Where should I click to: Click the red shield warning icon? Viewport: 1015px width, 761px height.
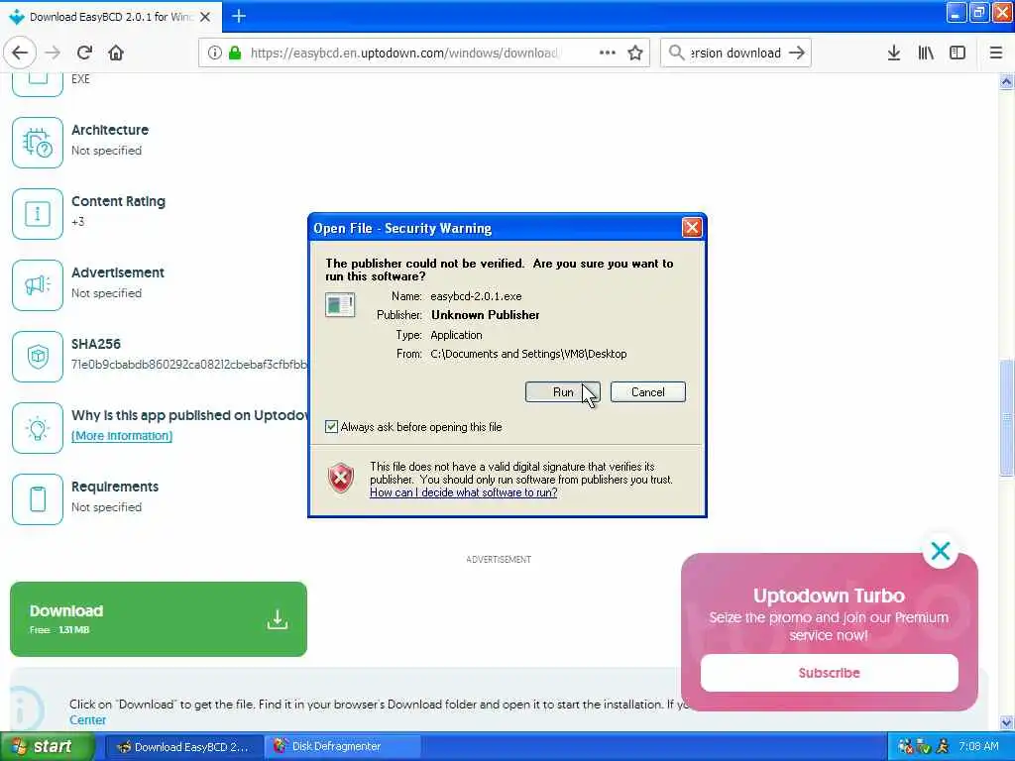pos(341,479)
